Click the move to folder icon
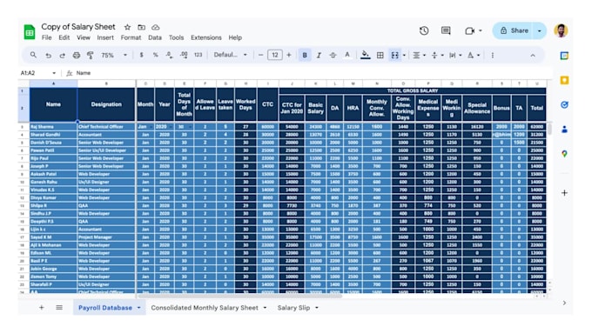Viewport: 592px width, 333px height. tap(142, 27)
